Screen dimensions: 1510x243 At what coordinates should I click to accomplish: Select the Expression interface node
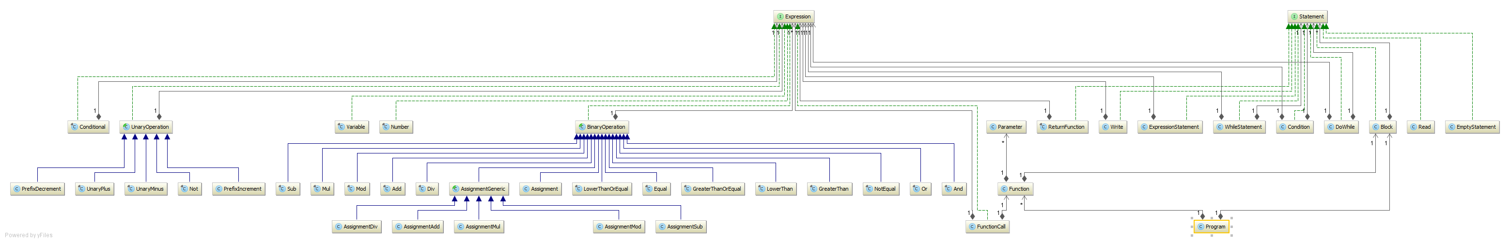(x=794, y=16)
